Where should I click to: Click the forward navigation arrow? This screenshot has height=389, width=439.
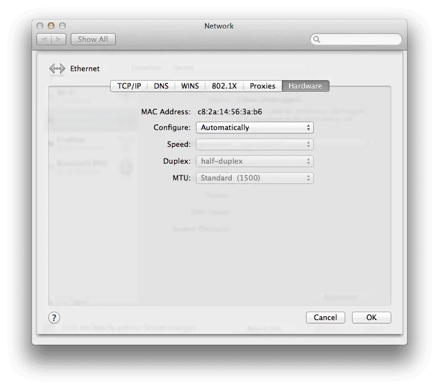(58, 39)
